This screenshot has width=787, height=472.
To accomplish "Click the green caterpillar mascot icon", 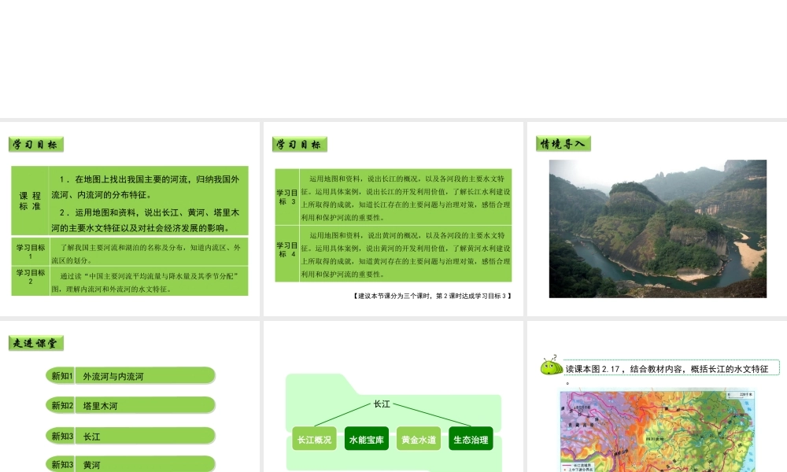I will 551,366.
